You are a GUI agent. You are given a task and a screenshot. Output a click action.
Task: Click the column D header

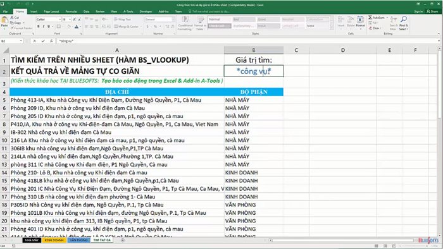(x=343, y=50)
